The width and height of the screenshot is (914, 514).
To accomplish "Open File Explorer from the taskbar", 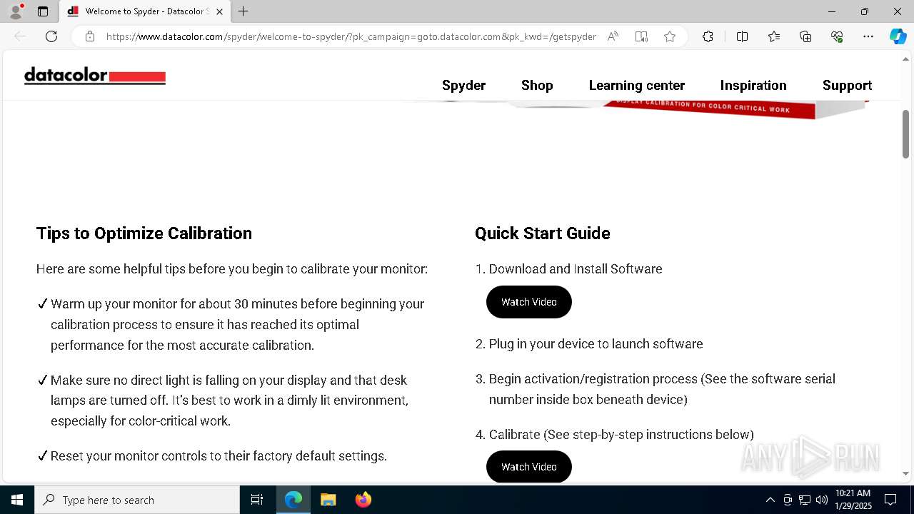I will pyautogui.click(x=328, y=500).
